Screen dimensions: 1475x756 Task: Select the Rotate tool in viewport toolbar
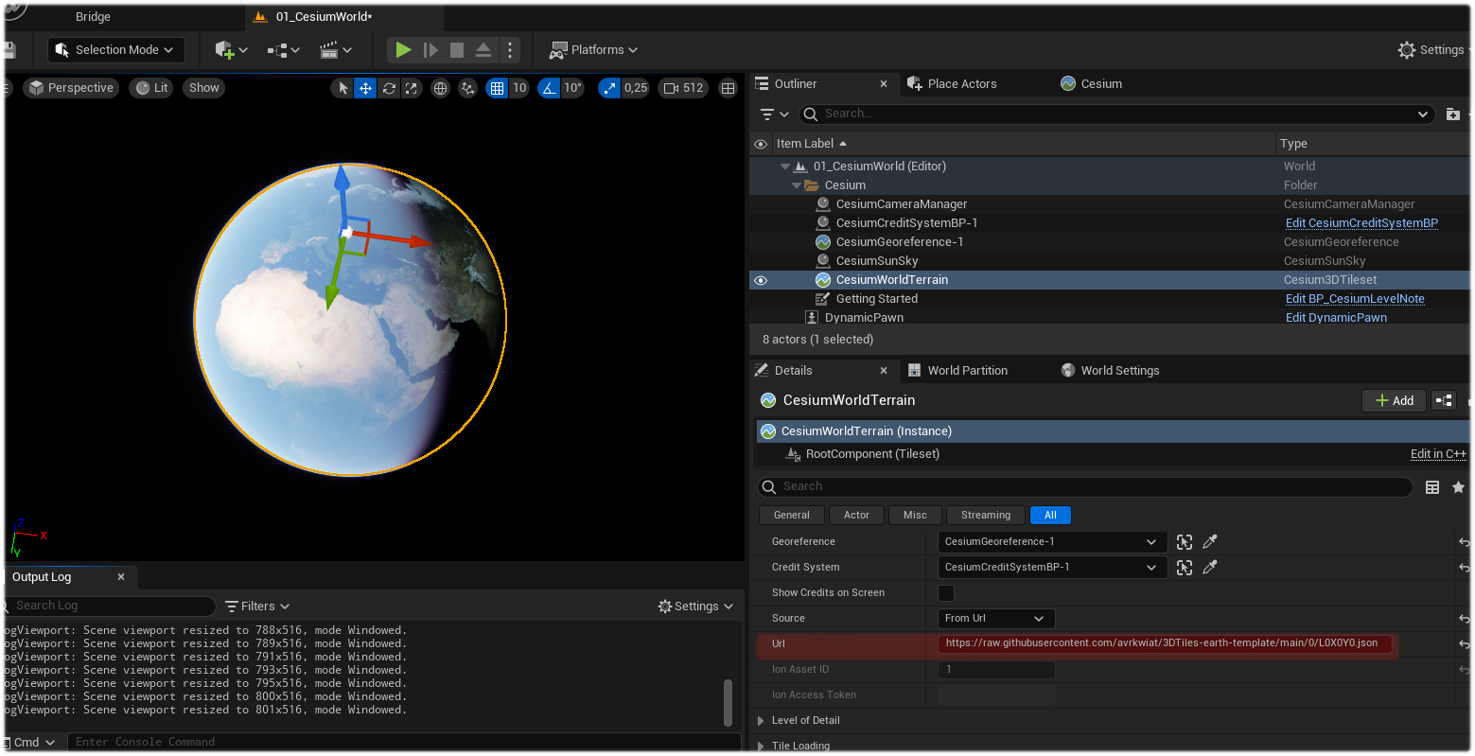coord(388,87)
